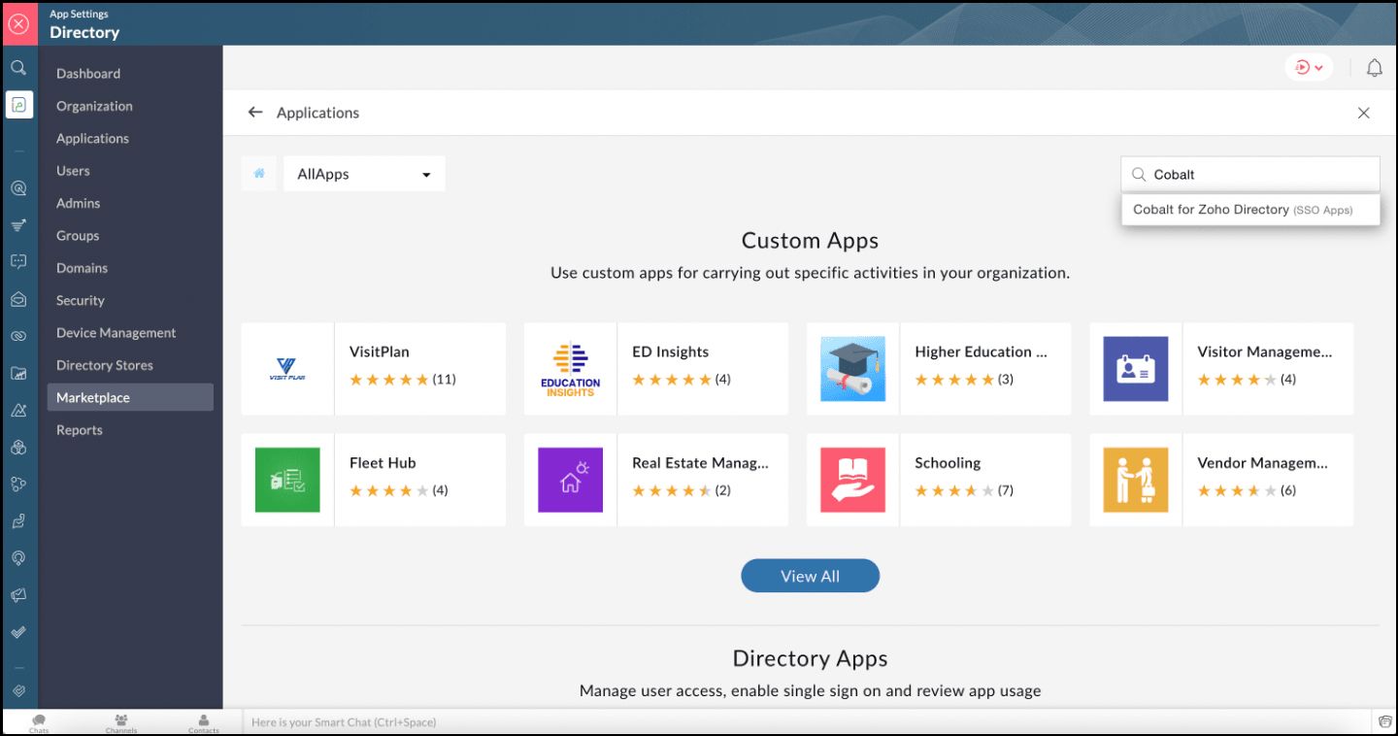Screen dimensions: 1398x736
Task: Open the VisitPlan app title
Action: 380,351
